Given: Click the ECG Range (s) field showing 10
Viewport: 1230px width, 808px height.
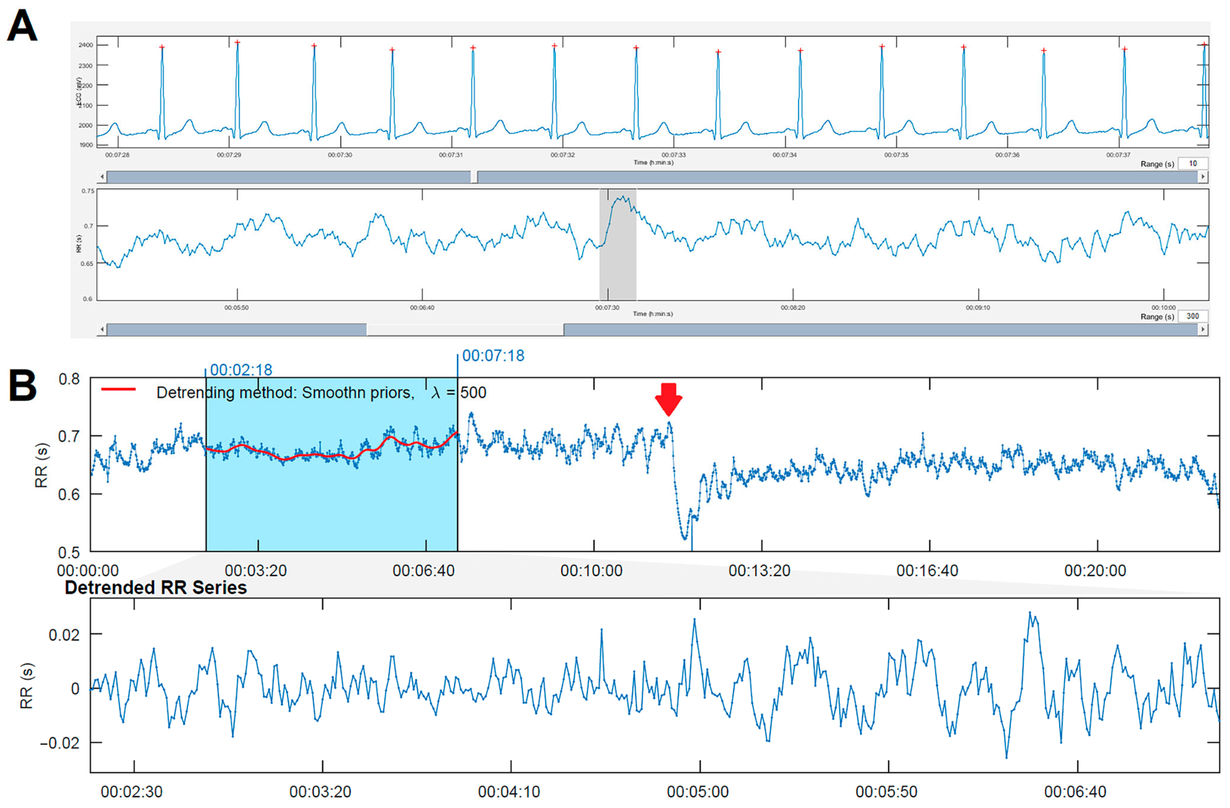Looking at the screenshot, I should coord(1193,163).
